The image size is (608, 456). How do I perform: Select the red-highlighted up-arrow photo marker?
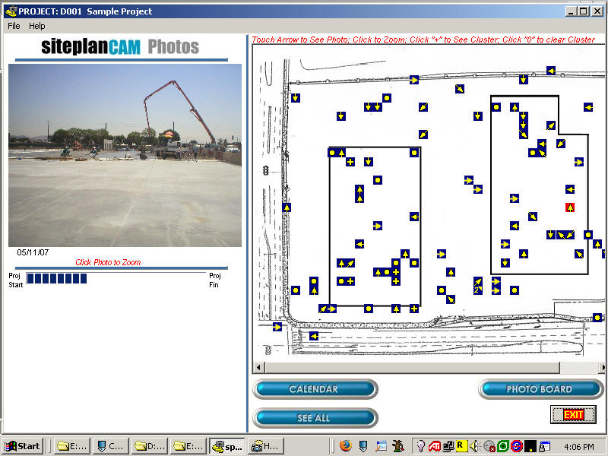coord(569,207)
